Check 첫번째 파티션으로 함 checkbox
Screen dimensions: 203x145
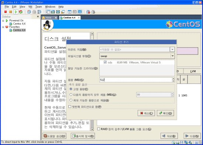click(70, 106)
